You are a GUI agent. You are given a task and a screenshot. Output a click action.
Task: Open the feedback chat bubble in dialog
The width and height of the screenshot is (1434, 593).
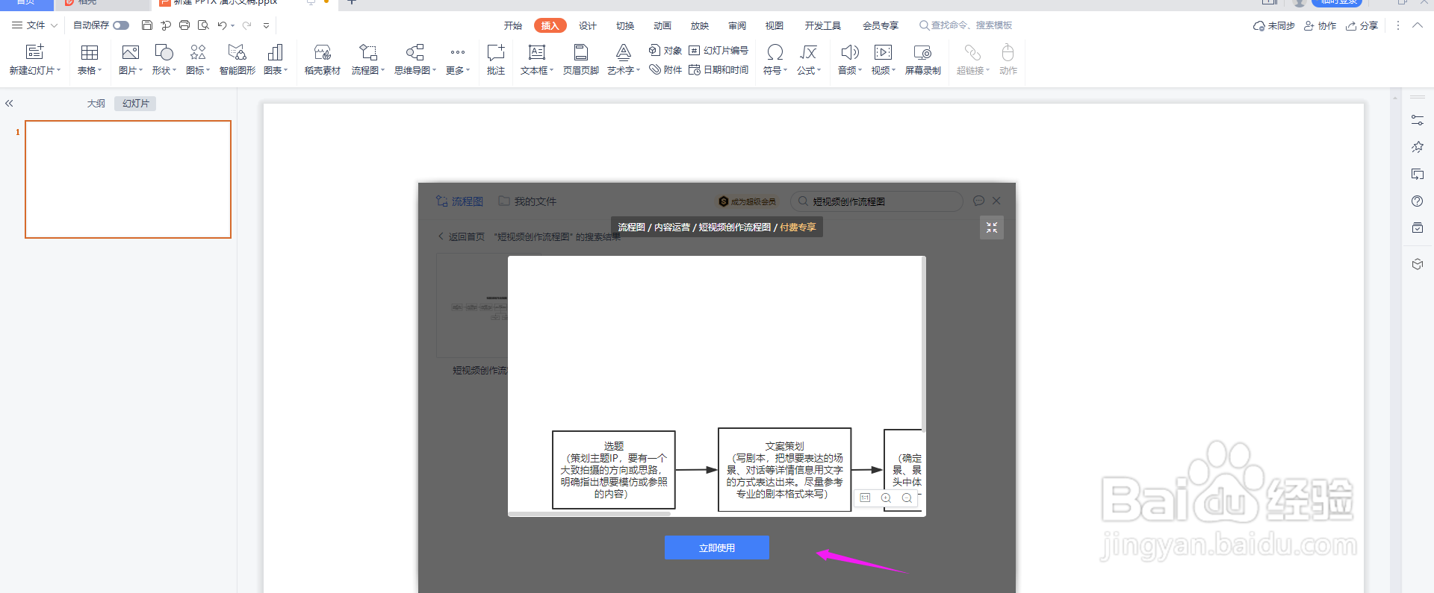click(978, 201)
